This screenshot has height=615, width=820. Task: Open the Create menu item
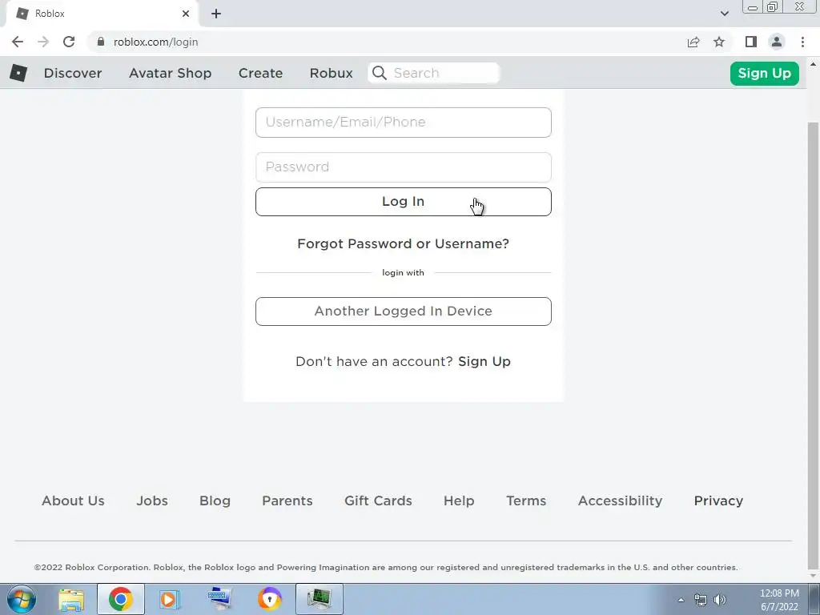[260, 73]
